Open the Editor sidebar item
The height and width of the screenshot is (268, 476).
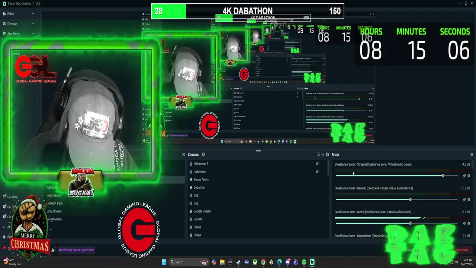coord(11,14)
